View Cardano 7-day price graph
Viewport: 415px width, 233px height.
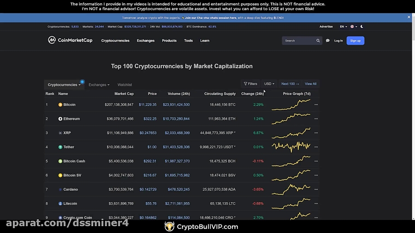pyautogui.click(x=291, y=189)
